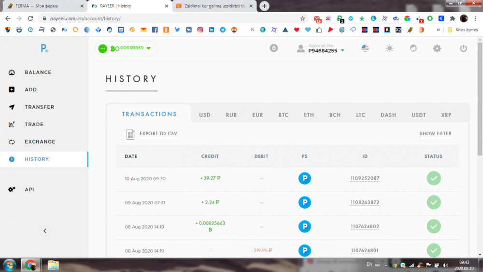Click the power logout icon
The width and height of the screenshot is (483, 272).
click(x=463, y=48)
